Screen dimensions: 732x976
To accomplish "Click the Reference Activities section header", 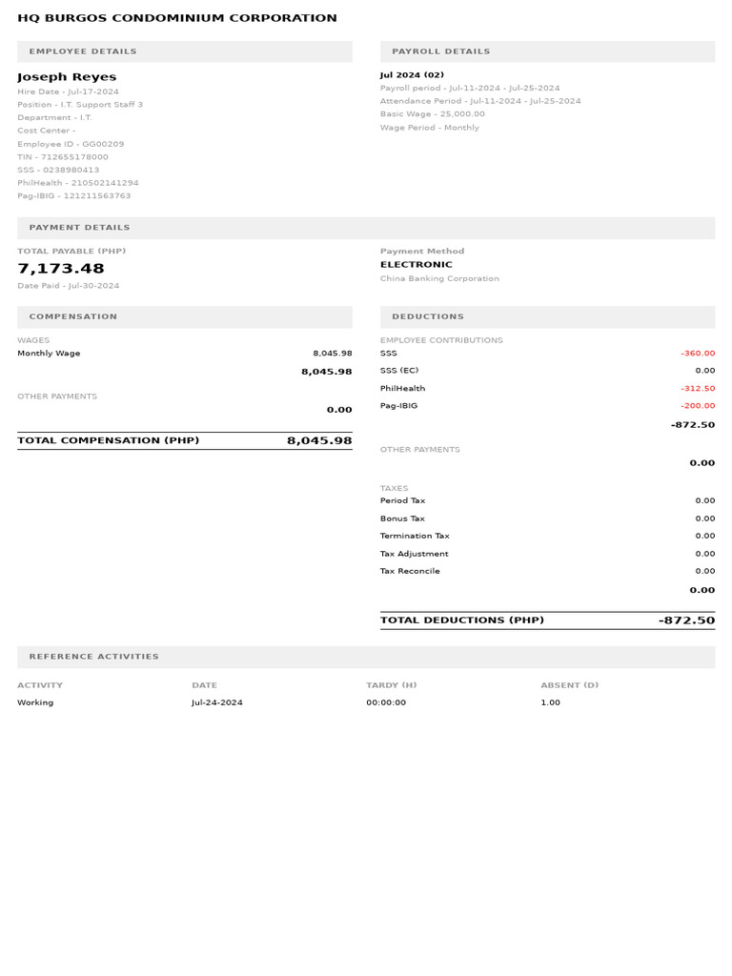I will pyautogui.click(x=94, y=657).
